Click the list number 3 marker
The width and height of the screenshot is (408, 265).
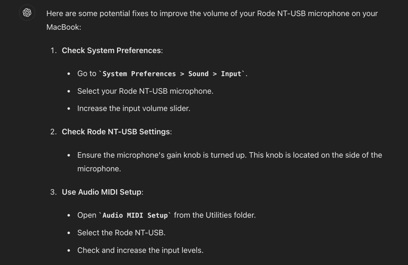[x=53, y=192]
